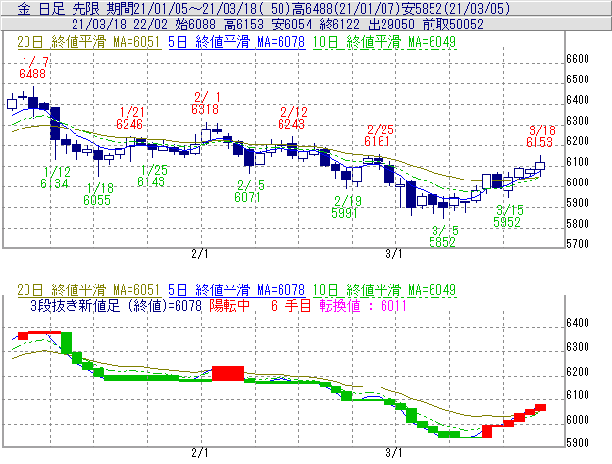
Task: Click the large red block near 2/1 in lower chart
Action: point(228,373)
